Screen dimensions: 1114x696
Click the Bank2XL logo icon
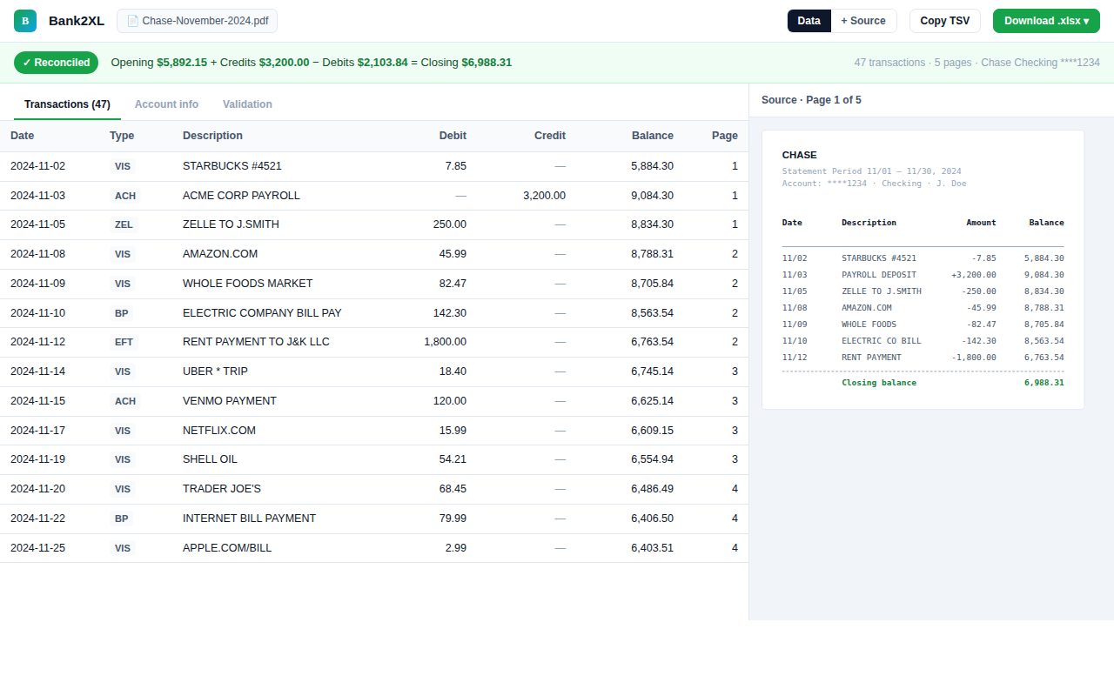coord(25,21)
